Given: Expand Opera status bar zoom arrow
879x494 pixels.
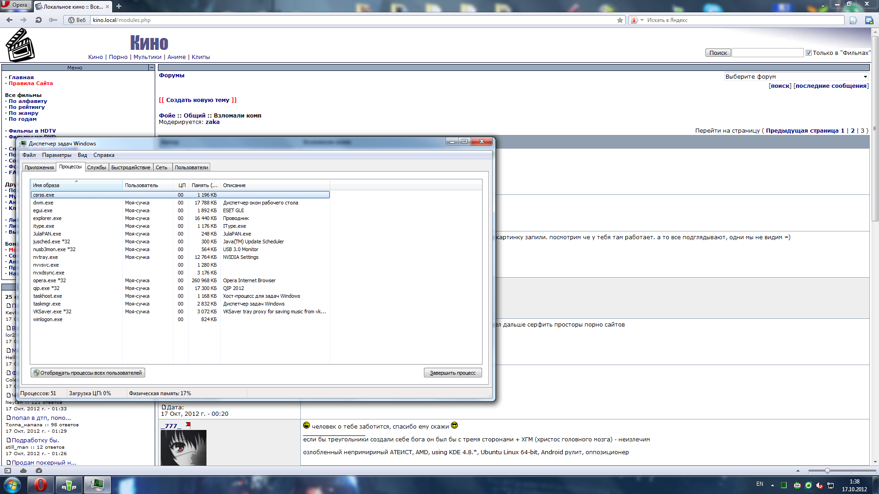Looking at the screenshot, I should 798,471.
